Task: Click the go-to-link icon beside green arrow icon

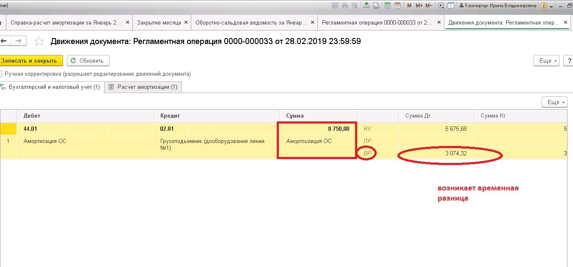Action: 376,6
